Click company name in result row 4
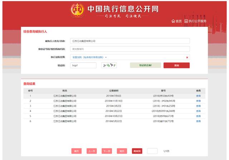This screenshot has height=160, width=229. pos(65,111)
